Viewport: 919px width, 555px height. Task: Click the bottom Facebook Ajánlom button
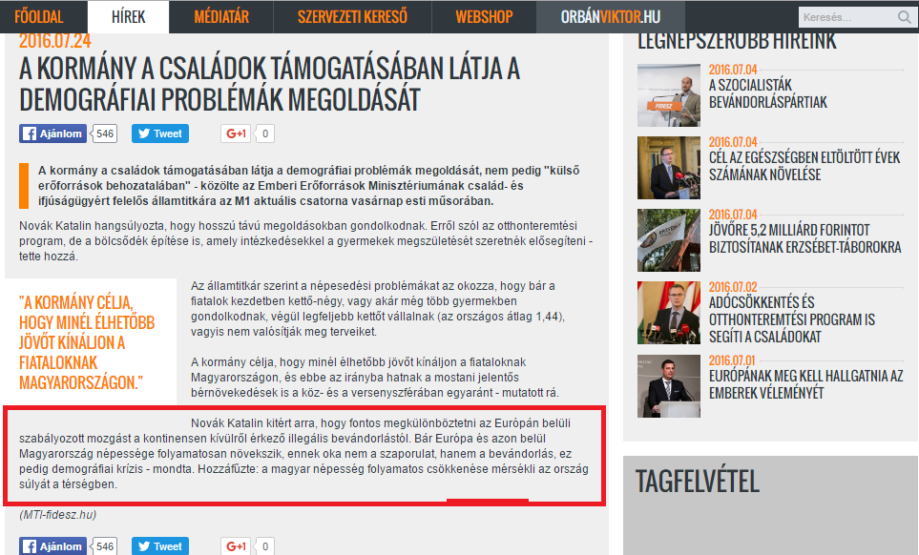(52, 546)
